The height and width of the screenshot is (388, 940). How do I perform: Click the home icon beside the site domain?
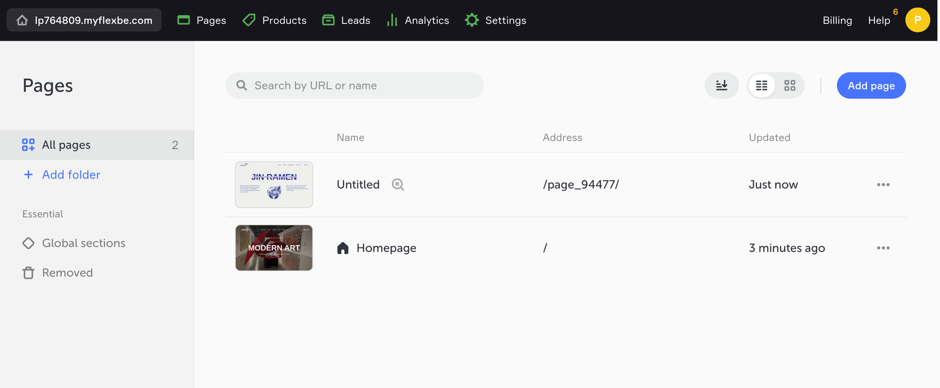click(22, 21)
